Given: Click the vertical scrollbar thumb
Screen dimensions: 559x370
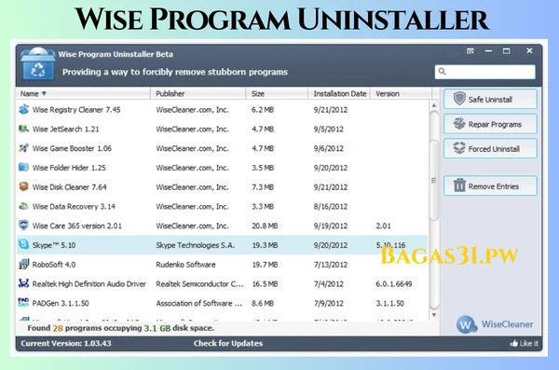Looking at the screenshot, I should tap(434, 180).
